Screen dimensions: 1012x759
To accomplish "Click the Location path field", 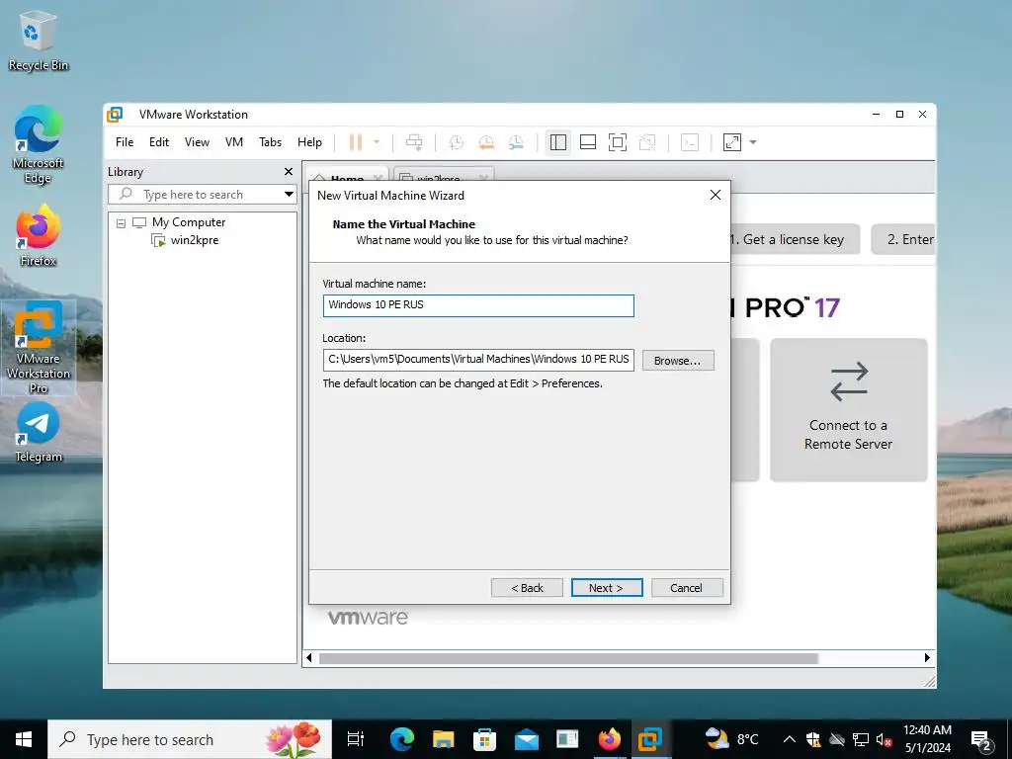I will [x=478, y=360].
